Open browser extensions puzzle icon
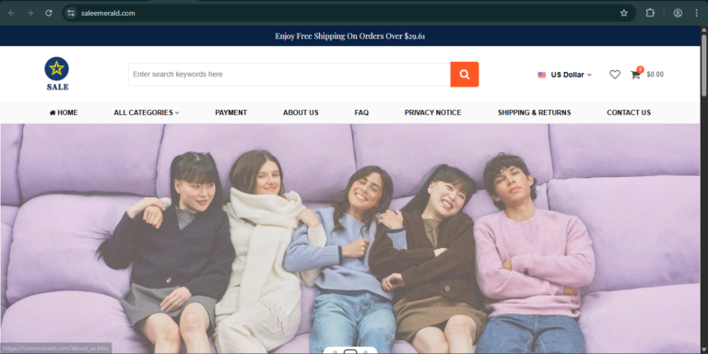708x354 pixels. click(650, 13)
